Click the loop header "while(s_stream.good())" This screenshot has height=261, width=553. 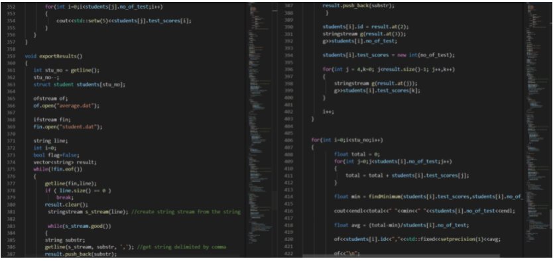coord(80,226)
